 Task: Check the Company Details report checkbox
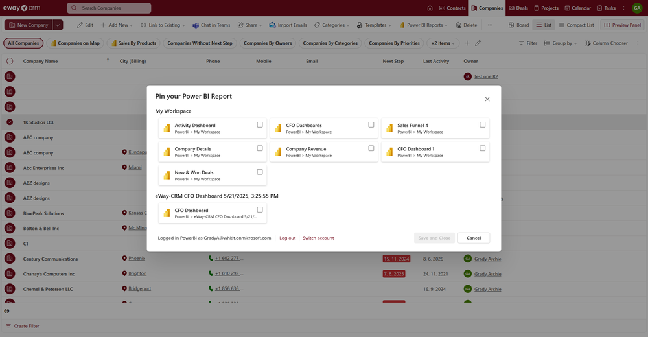[260, 148]
